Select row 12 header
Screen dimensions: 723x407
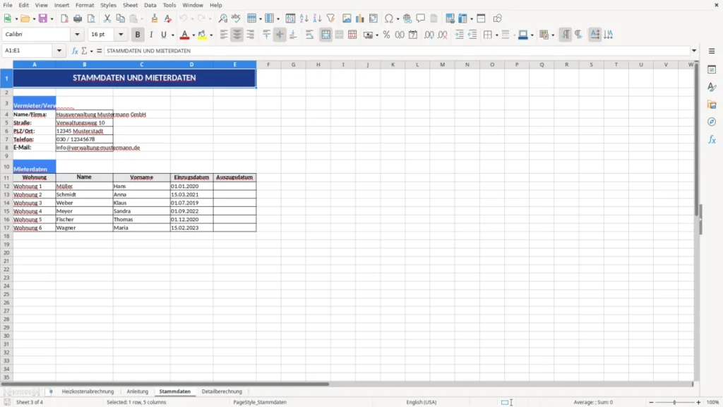tap(6, 186)
